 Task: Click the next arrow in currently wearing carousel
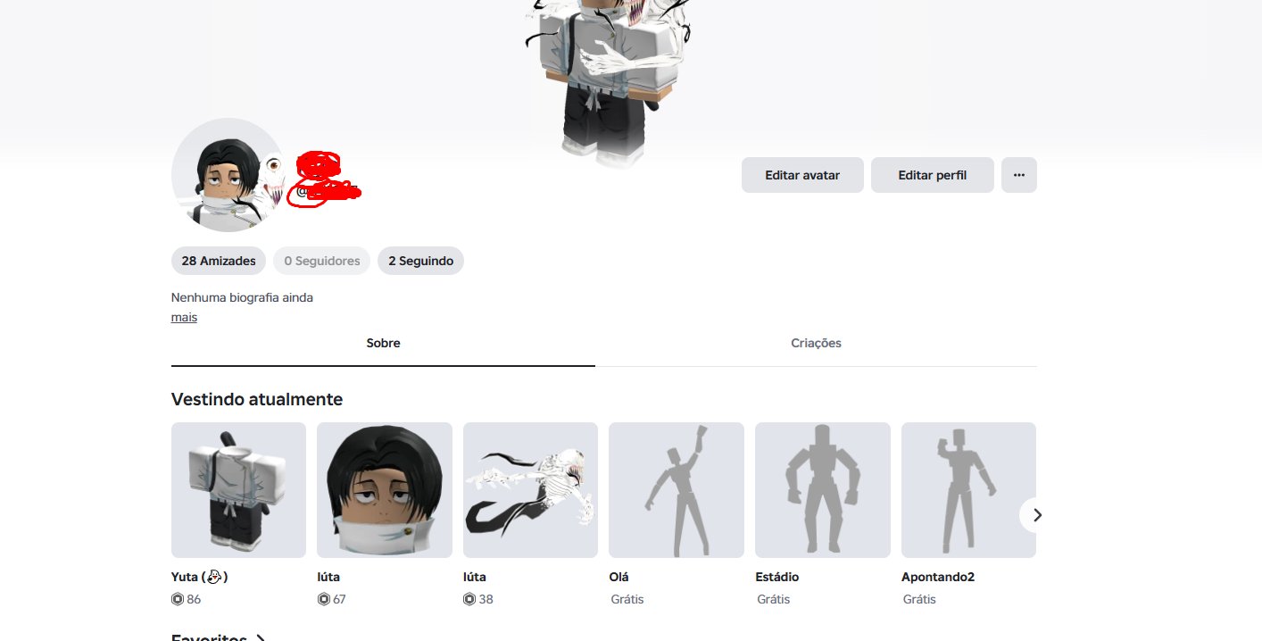(x=1036, y=515)
